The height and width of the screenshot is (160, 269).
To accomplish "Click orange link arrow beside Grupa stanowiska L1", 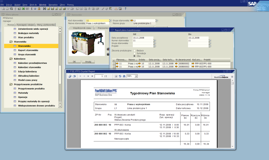I will click(x=131, y=21).
